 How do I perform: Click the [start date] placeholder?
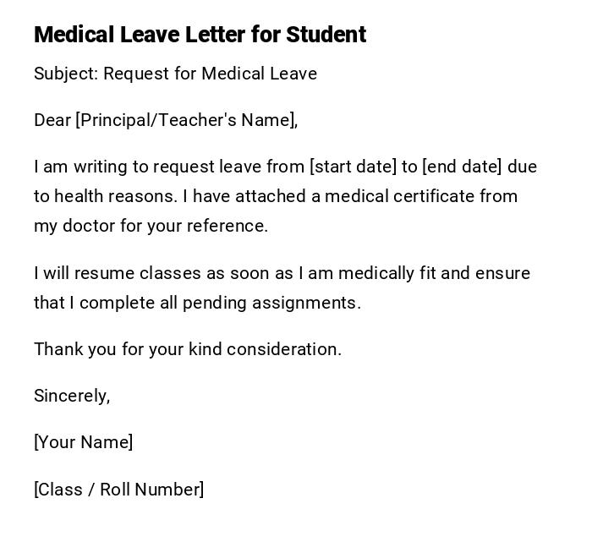point(353,167)
